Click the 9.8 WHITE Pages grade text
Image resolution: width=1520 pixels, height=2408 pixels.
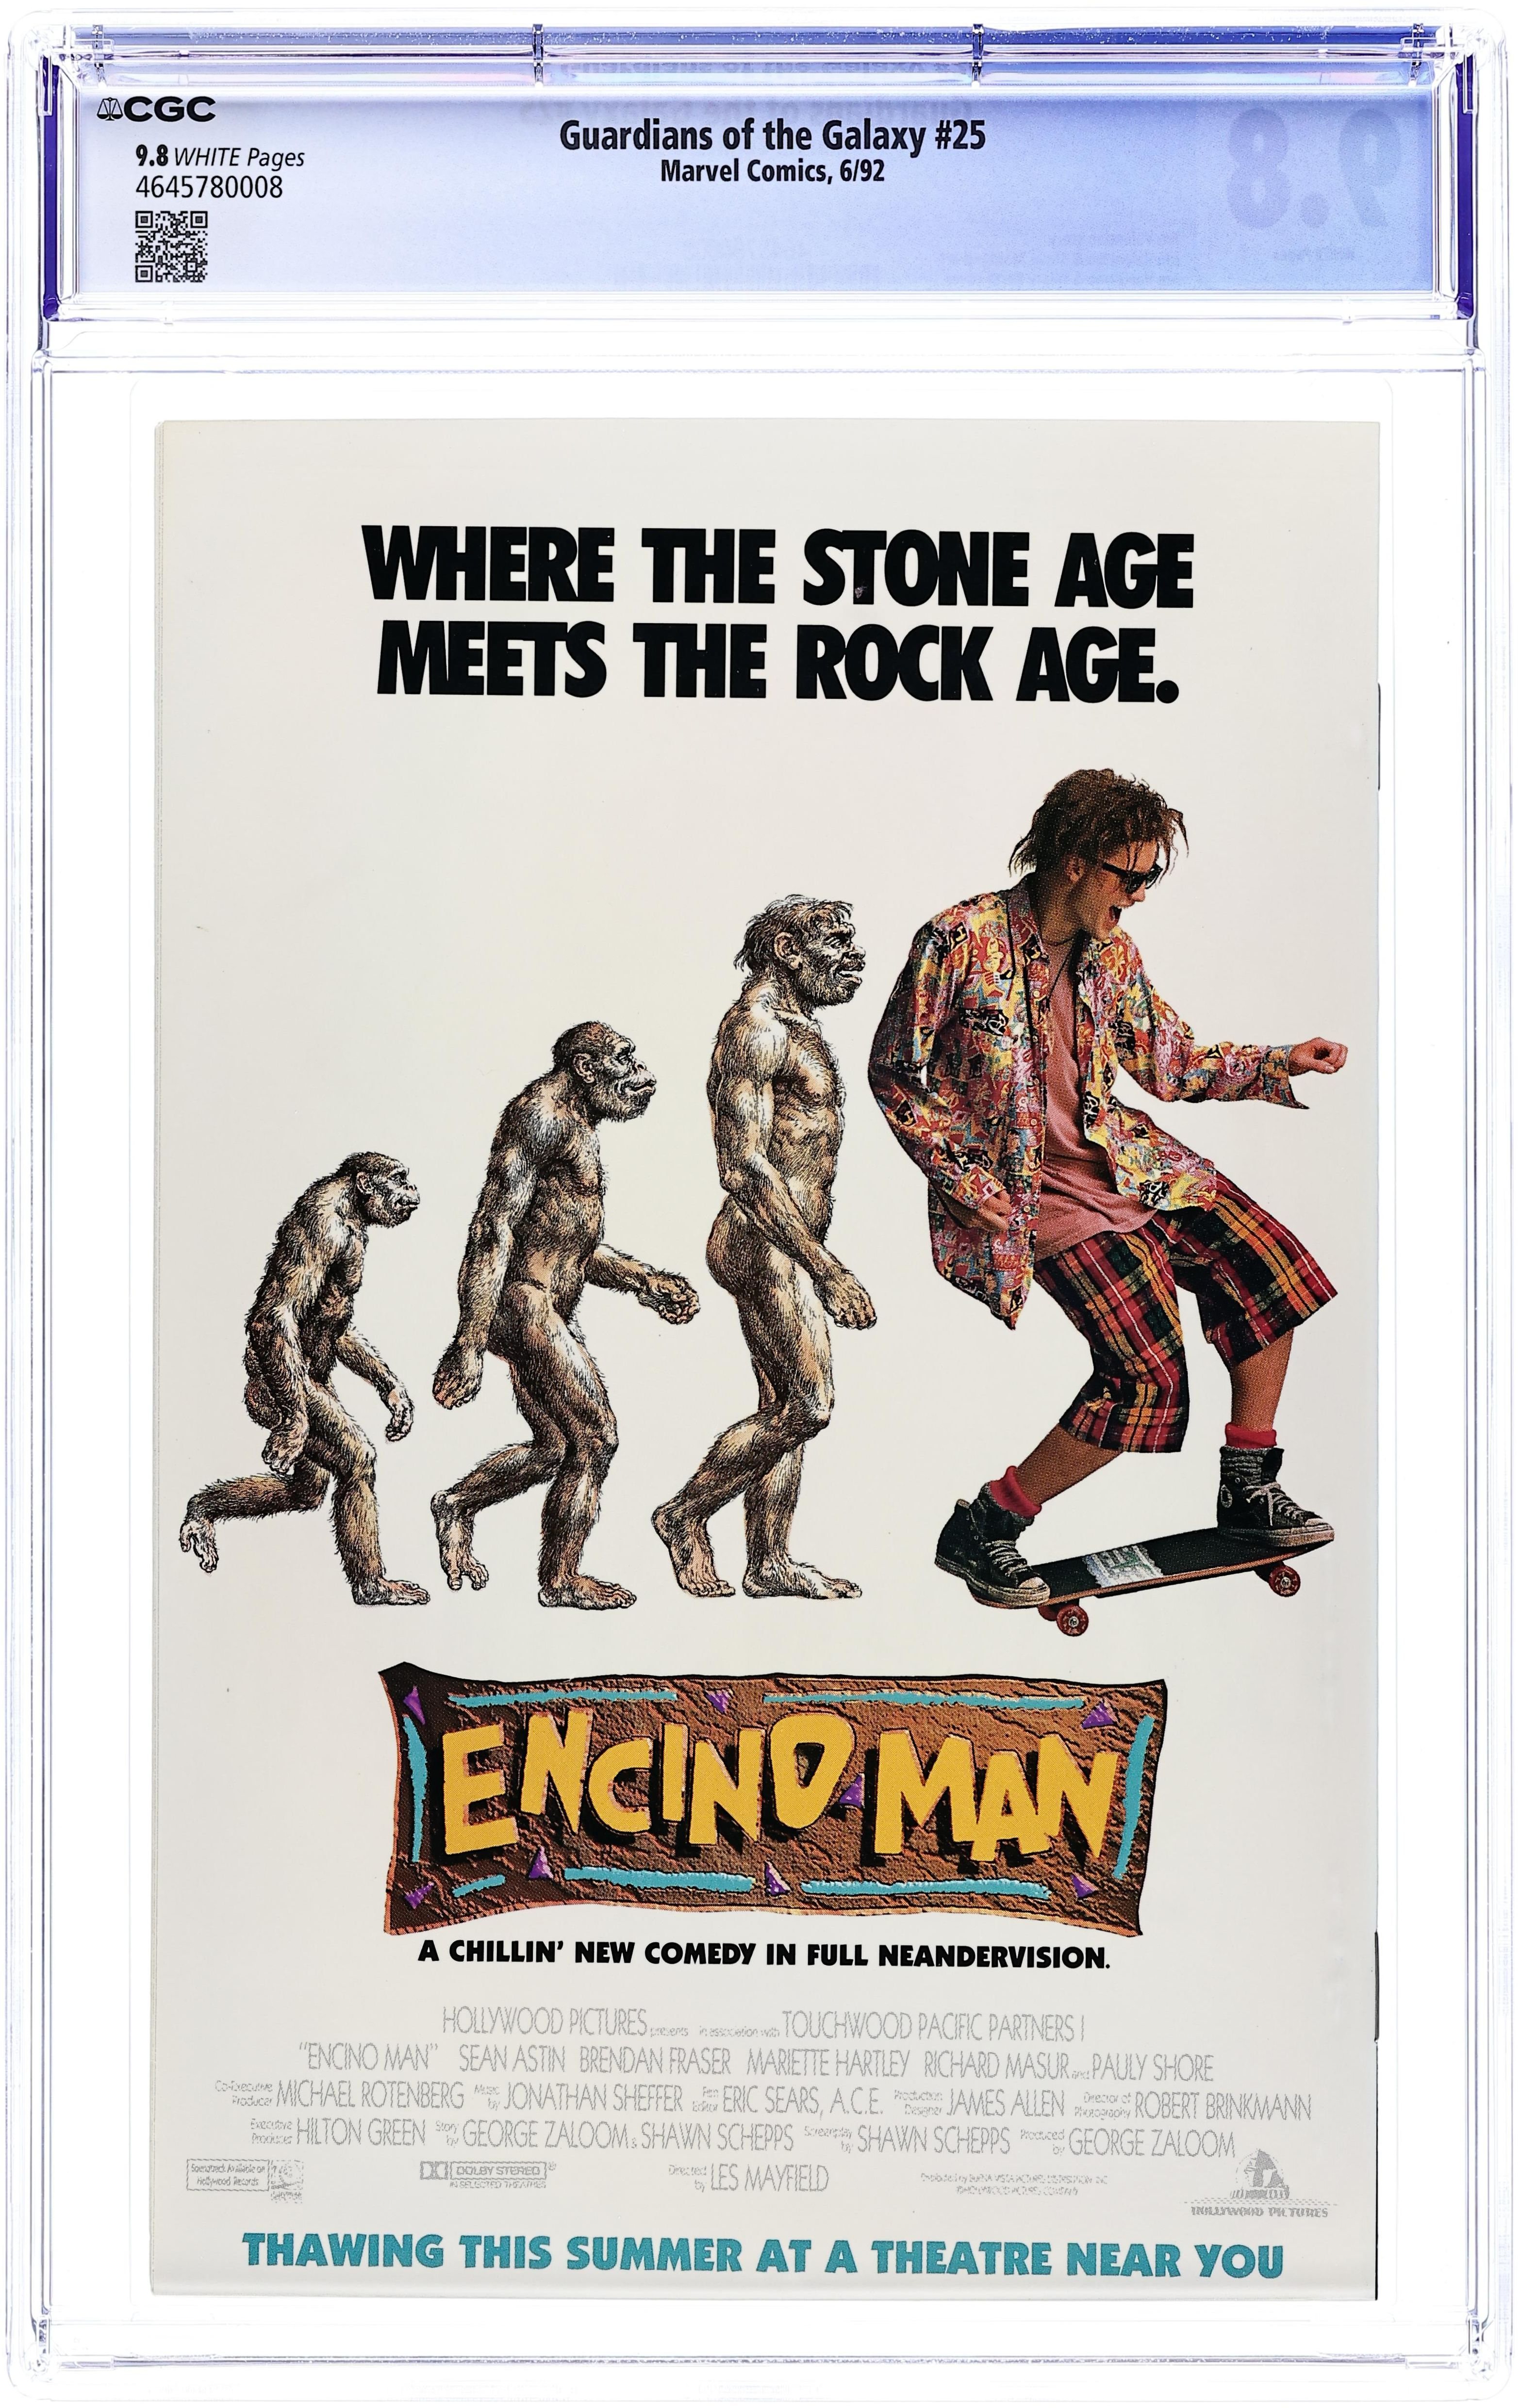tap(219, 157)
